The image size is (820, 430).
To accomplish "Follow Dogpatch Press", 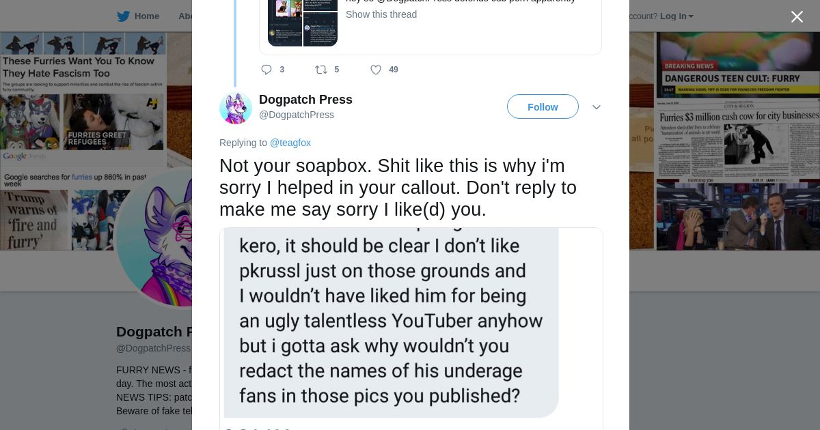I will click(x=543, y=107).
